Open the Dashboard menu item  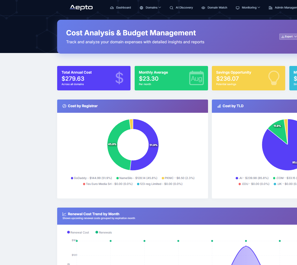tap(121, 8)
